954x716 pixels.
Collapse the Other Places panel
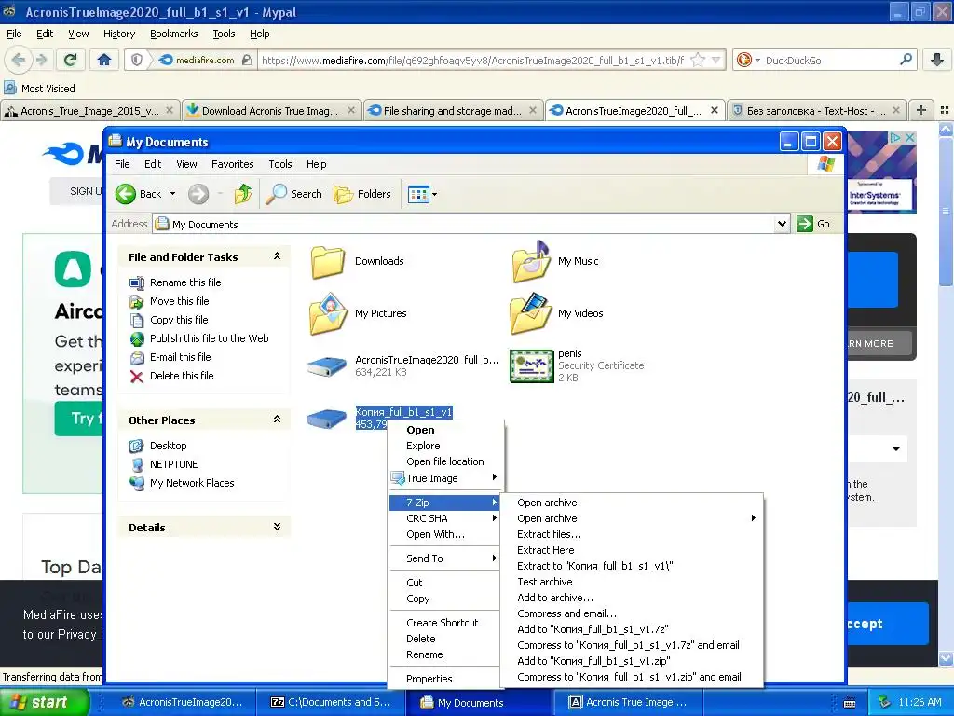click(x=277, y=420)
